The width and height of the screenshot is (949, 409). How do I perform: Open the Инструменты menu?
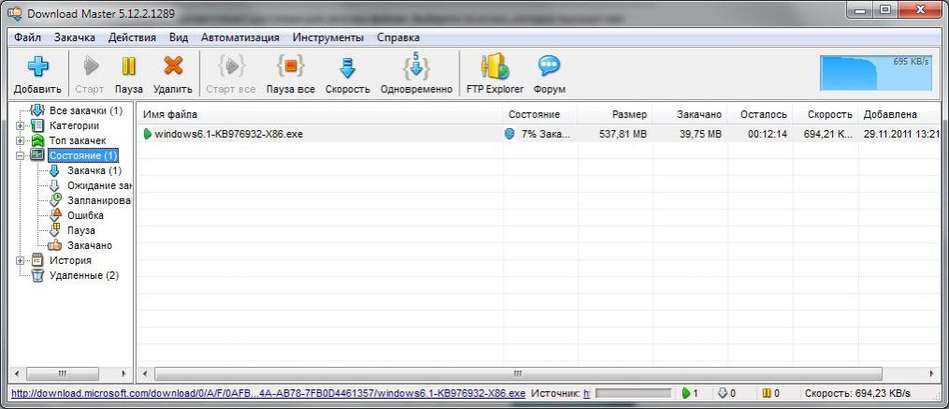click(x=328, y=37)
